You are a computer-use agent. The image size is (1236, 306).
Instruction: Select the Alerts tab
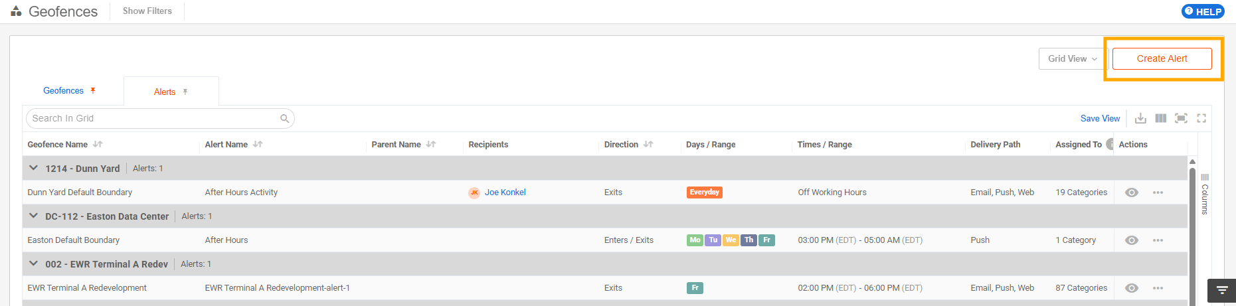click(165, 92)
